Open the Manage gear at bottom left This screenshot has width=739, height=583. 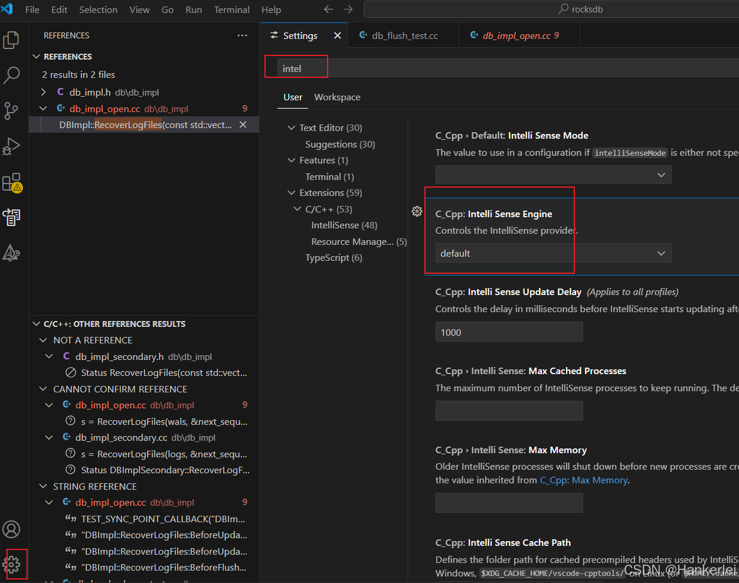tap(11, 565)
